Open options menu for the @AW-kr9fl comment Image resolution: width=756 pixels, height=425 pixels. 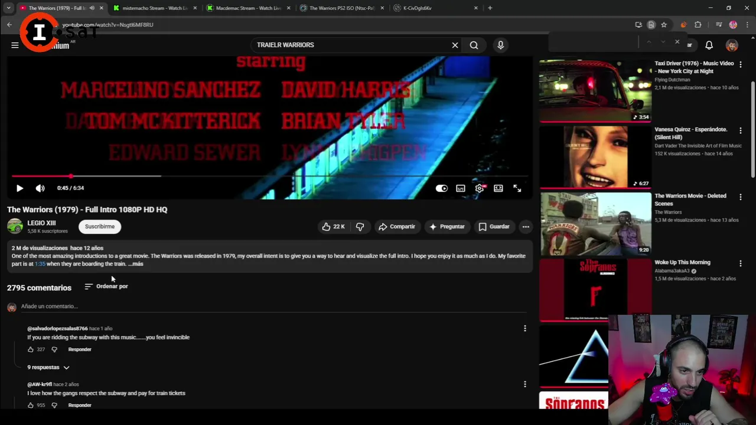coord(525,384)
